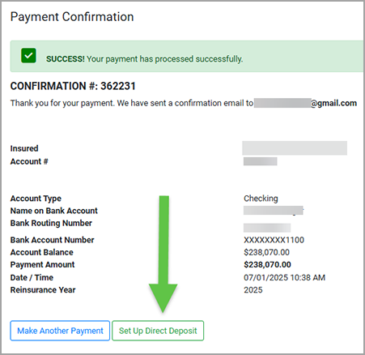Click the Checking account type value
Screen dimensions: 365x355
point(261,199)
